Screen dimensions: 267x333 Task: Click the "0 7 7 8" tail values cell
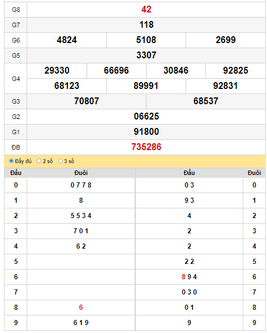[81, 185]
